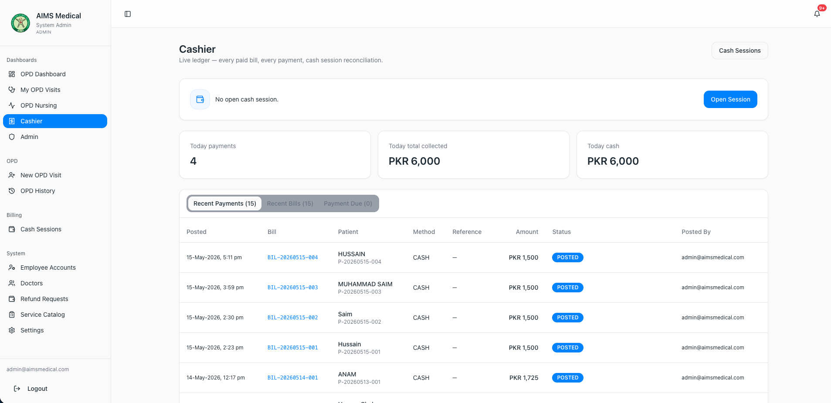
Task: Go to My OPD Visits
Action: pos(55,90)
